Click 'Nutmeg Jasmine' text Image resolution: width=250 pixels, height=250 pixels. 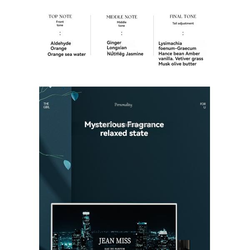pyautogui.click(x=125, y=54)
